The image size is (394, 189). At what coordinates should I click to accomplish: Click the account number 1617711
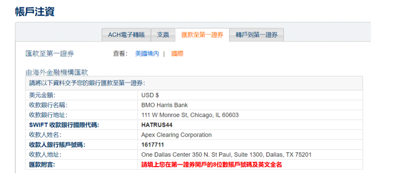(x=153, y=145)
